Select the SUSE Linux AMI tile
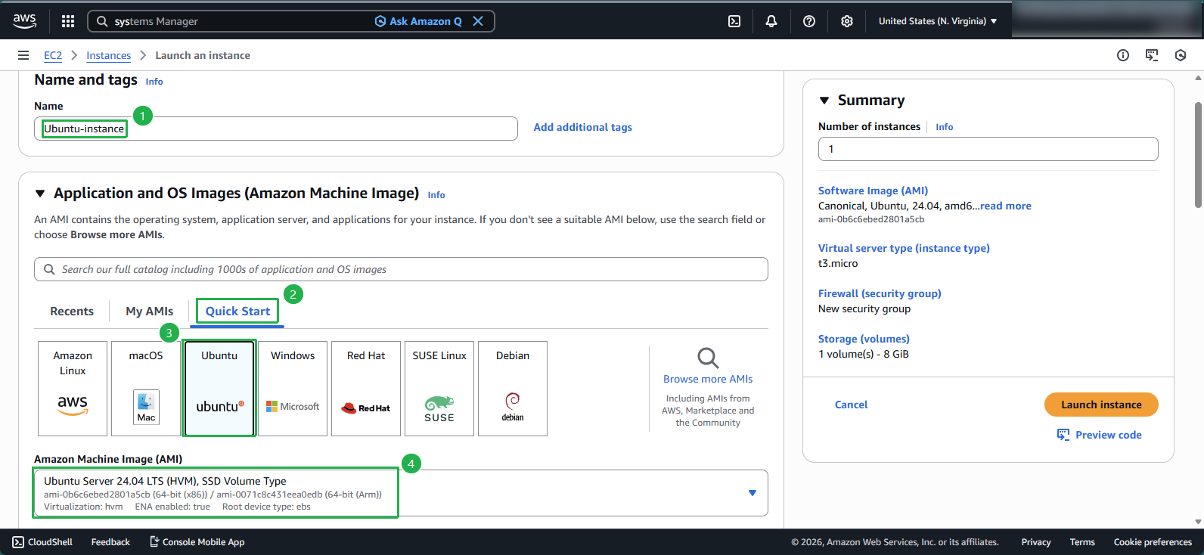1204x555 pixels. (439, 389)
